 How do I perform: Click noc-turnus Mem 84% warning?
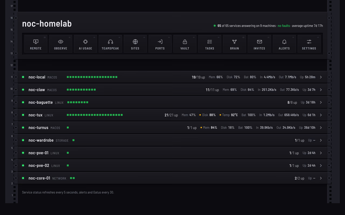click(209, 128)
